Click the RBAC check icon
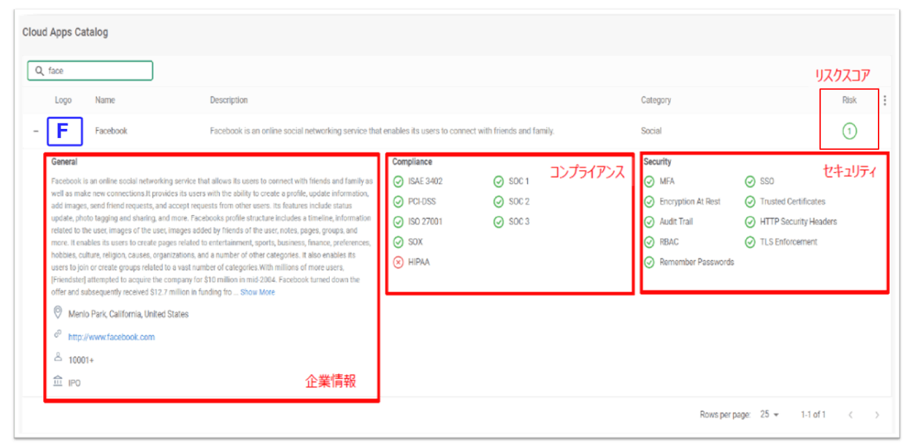This screenshot has height=443, width=910. coord(649,242)
